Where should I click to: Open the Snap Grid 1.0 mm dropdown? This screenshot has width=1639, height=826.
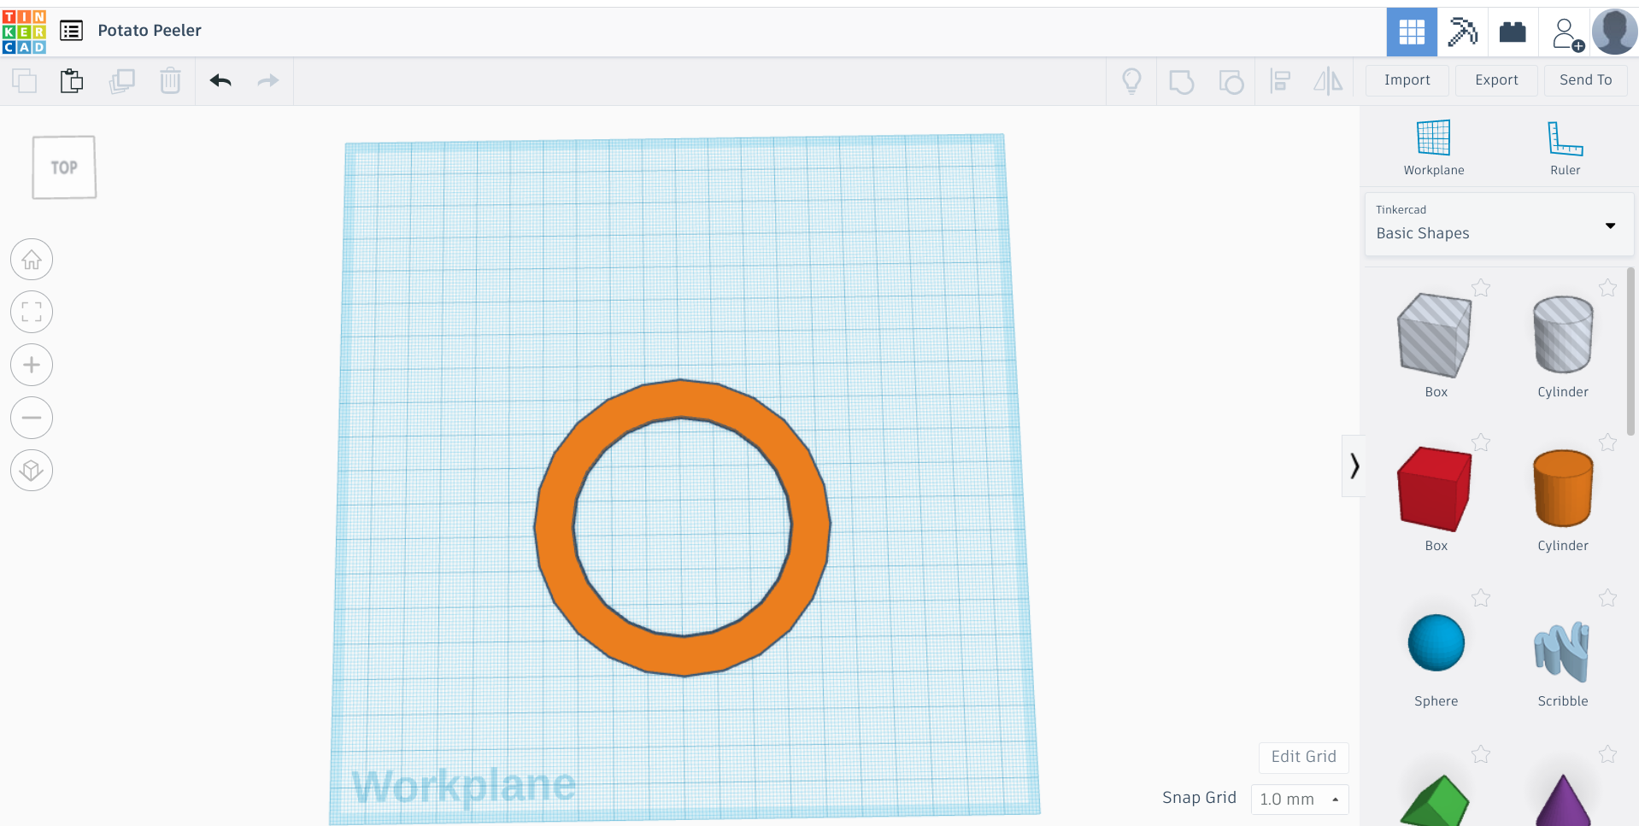coord(1299,800)
